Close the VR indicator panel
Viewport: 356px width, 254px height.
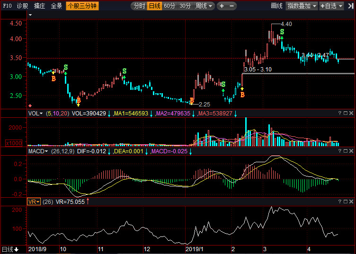[x=351, y=201]
